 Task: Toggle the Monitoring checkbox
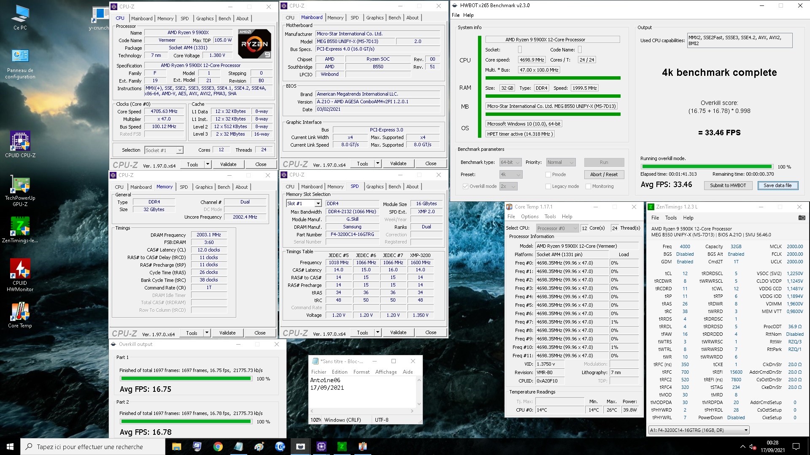click(x=588, y=186)
